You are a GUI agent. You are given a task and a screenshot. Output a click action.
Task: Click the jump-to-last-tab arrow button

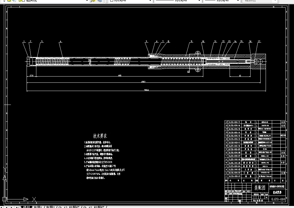pyautogui.click(x=17, y=207)
